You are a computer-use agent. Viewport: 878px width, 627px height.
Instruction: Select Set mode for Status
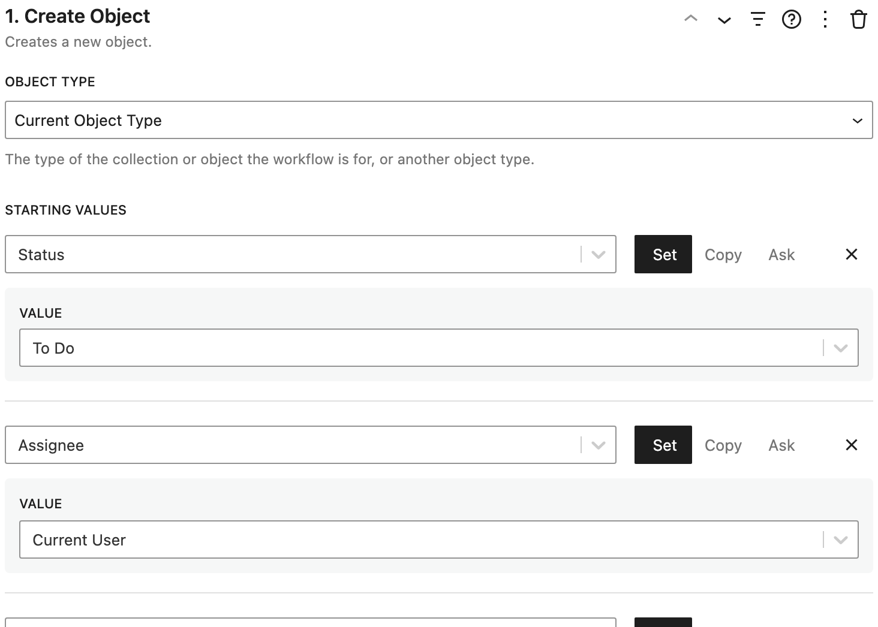[663, 254]
